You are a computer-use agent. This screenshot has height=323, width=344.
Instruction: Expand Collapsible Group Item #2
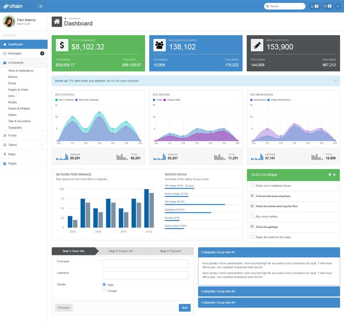tap(269, 292)
